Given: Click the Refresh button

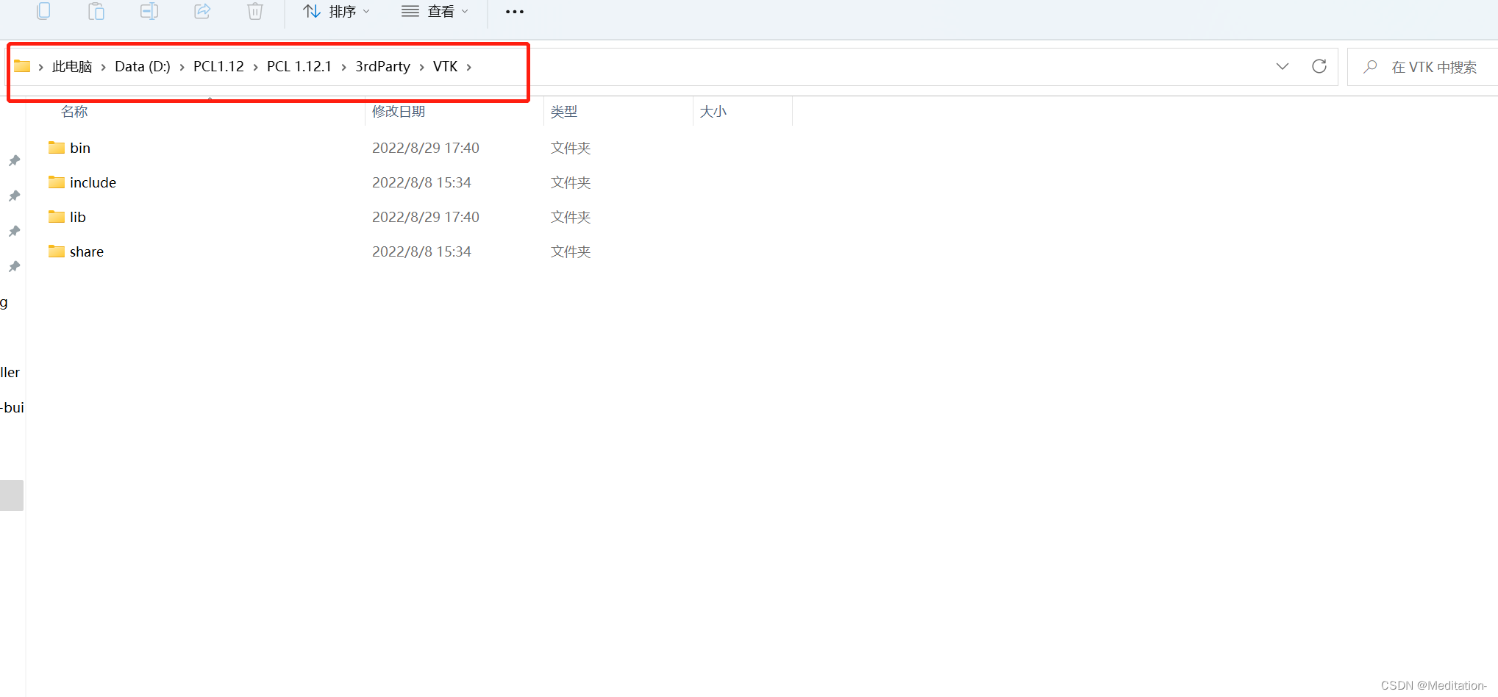Looking at the screenshot, I should [x=1319, y=66].
